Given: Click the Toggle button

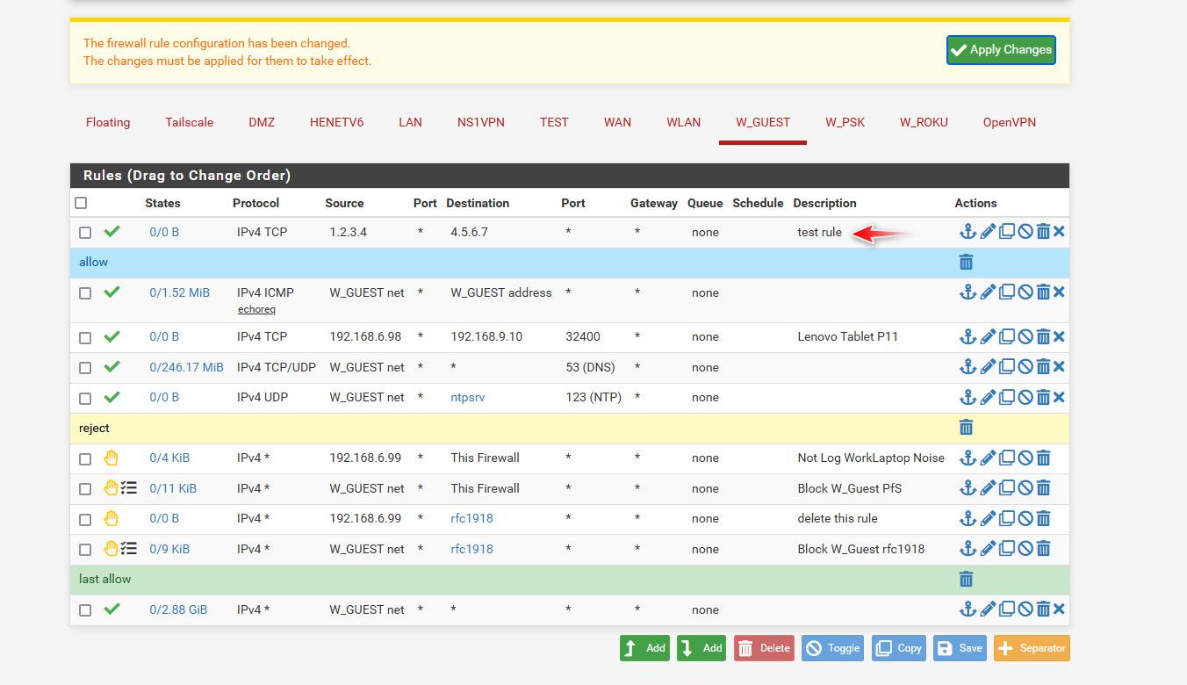Looking at the screenshot, I should tap(833, 648).
